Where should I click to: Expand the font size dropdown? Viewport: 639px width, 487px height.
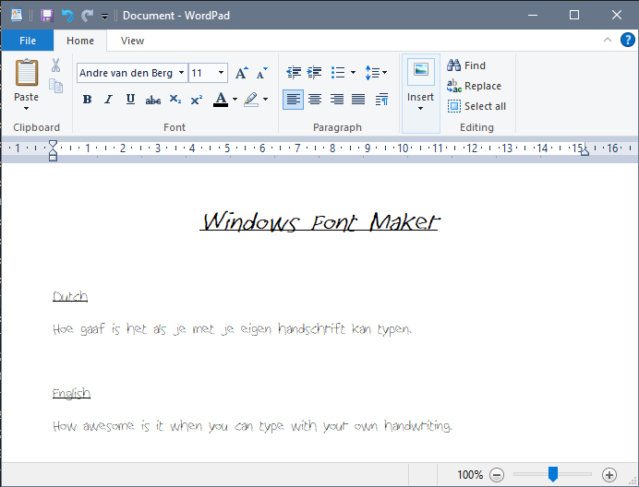tap(222, 73)
